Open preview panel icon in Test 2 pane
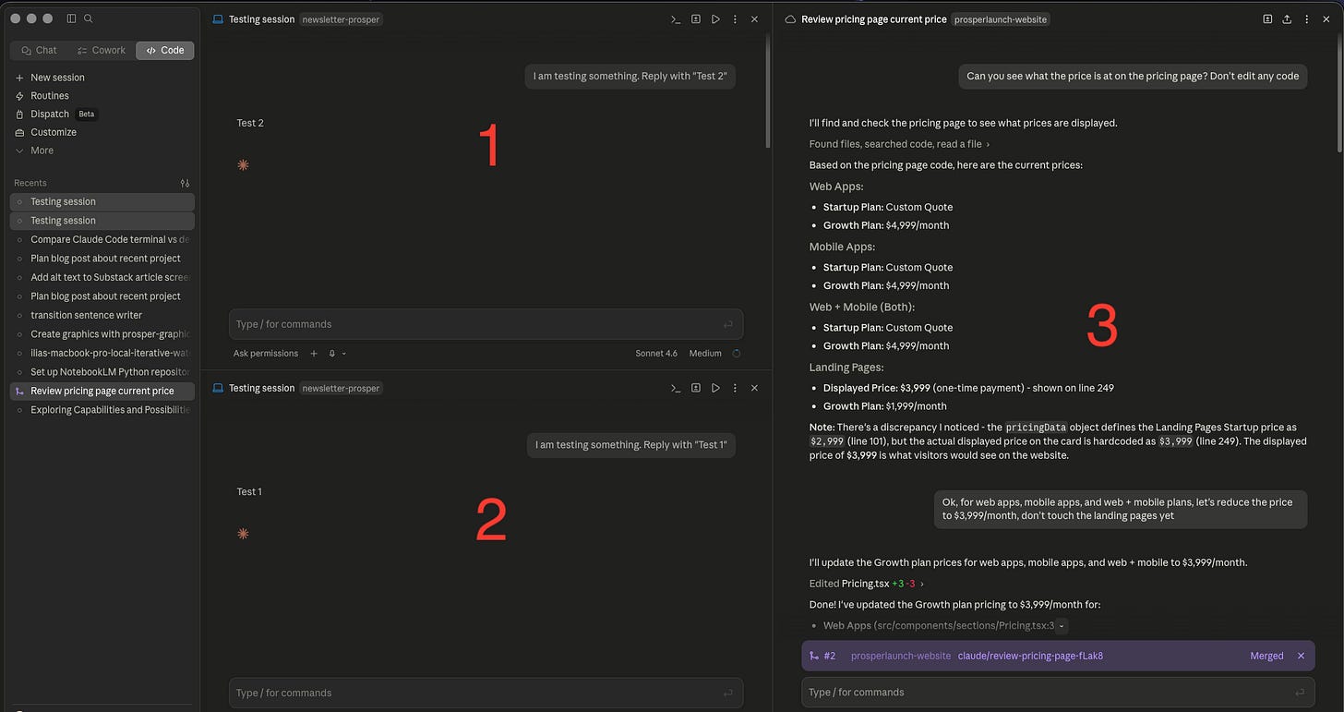Screen dimensions: 1344x712 (696, 19)
